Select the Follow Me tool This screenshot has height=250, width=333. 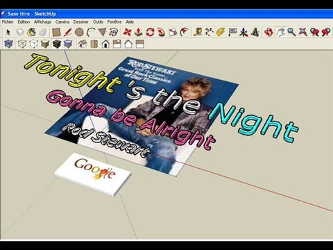[x=162, y=32]
